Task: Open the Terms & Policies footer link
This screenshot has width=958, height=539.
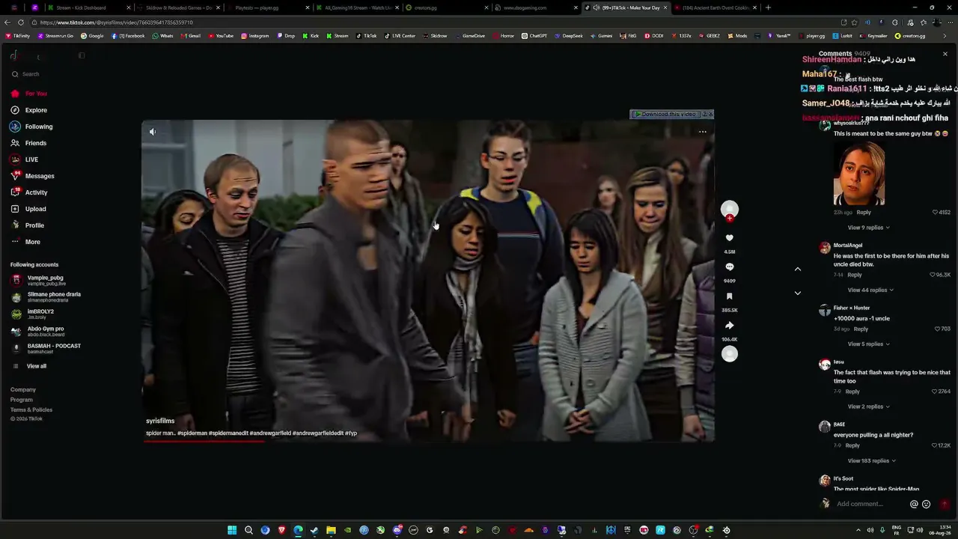Action: click(x=31, y=409)
